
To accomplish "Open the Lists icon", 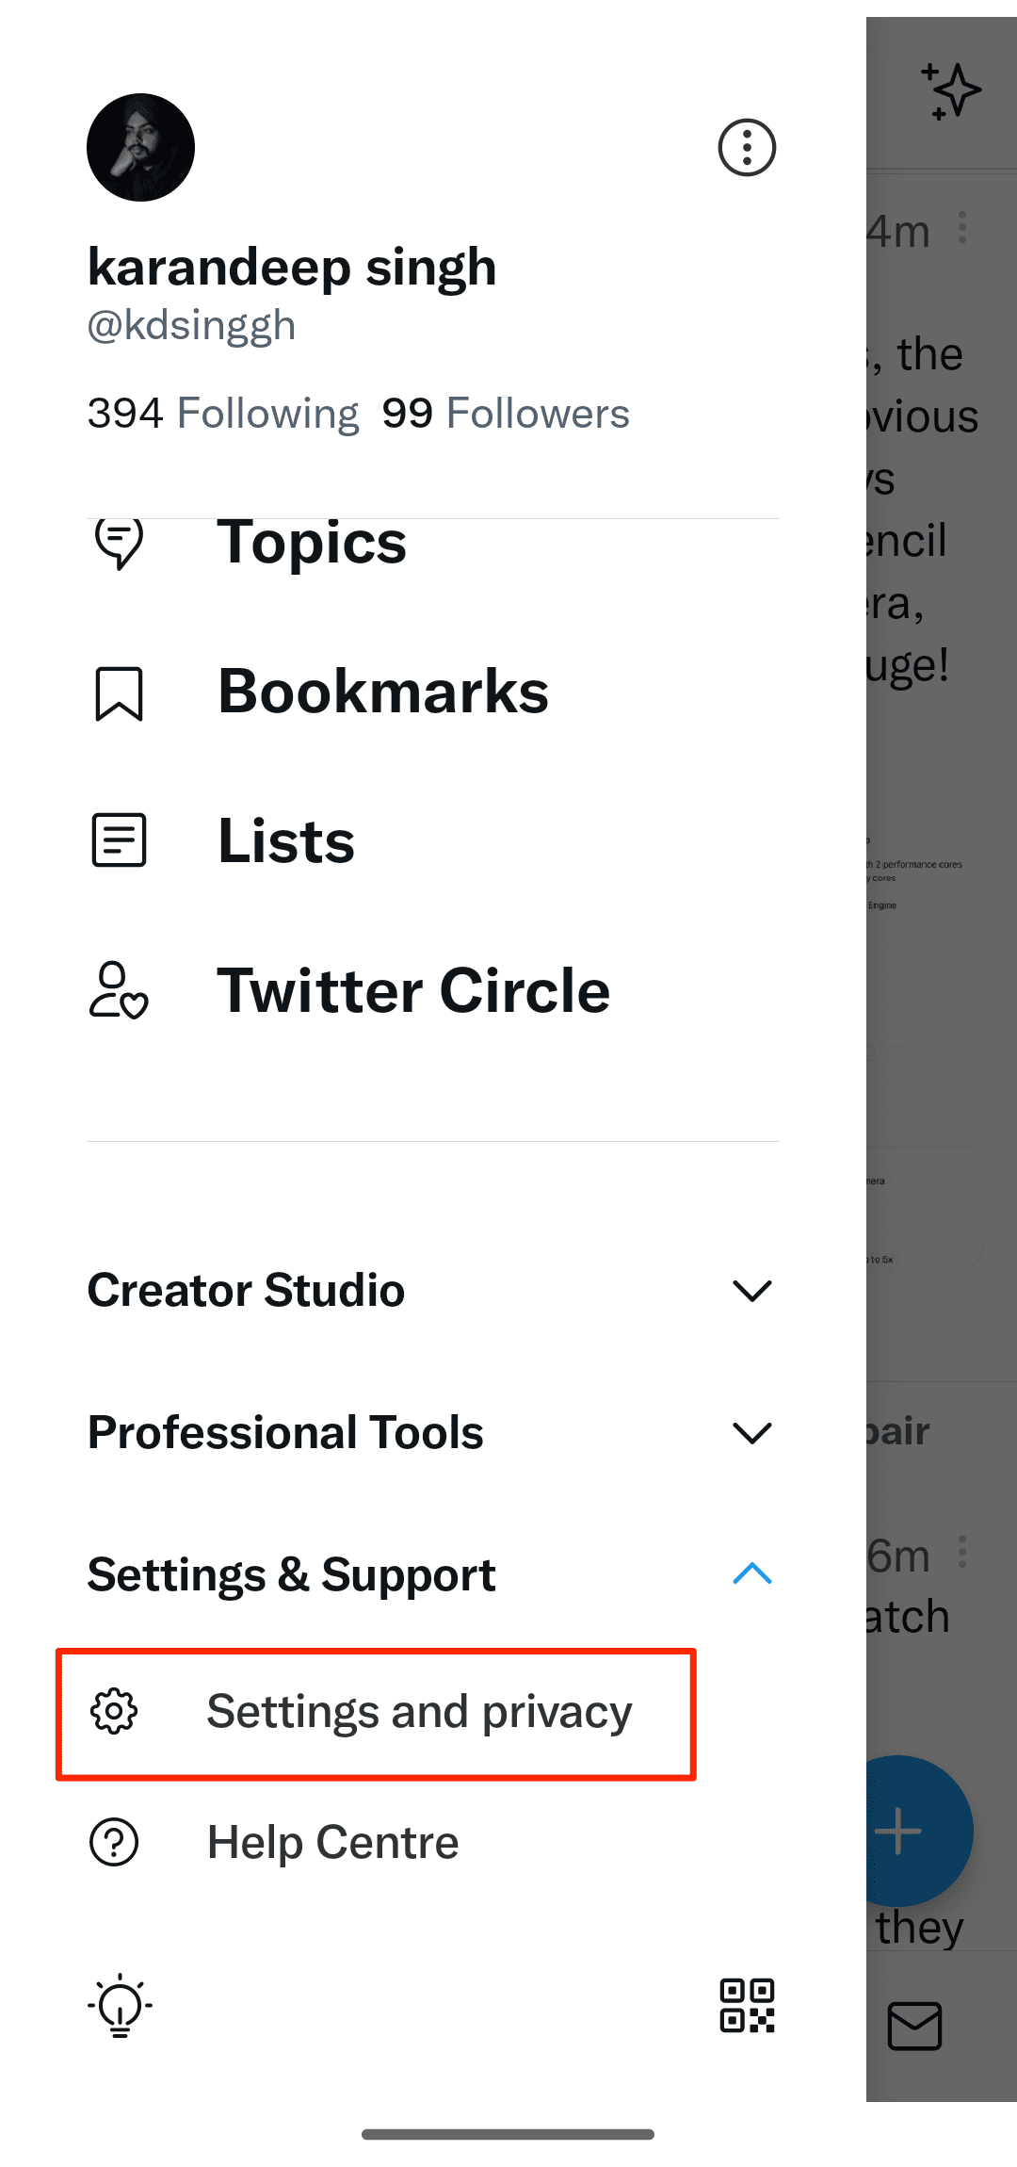I will pos(119,839).
